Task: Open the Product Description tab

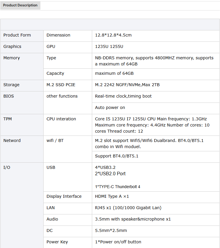Action: pyautogui.click(x=20, y=5)
